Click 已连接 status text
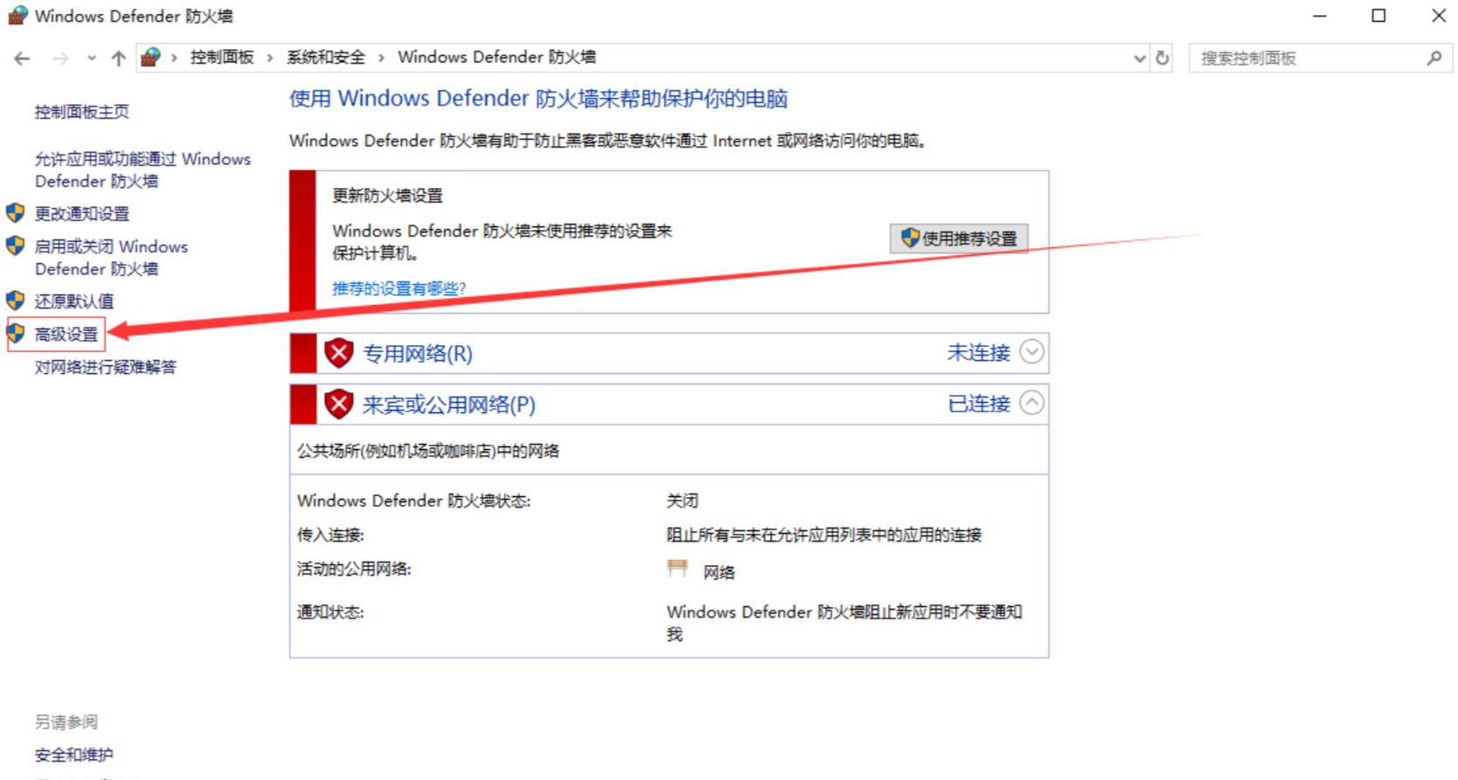Image resolution: width=1458 pixels, height=780 pixels. [979, 404]
